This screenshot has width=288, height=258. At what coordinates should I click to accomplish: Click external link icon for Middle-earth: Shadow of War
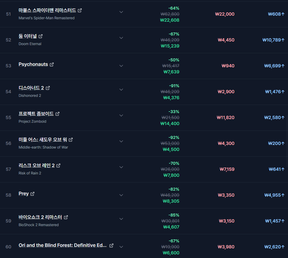(x=71, y=140)
